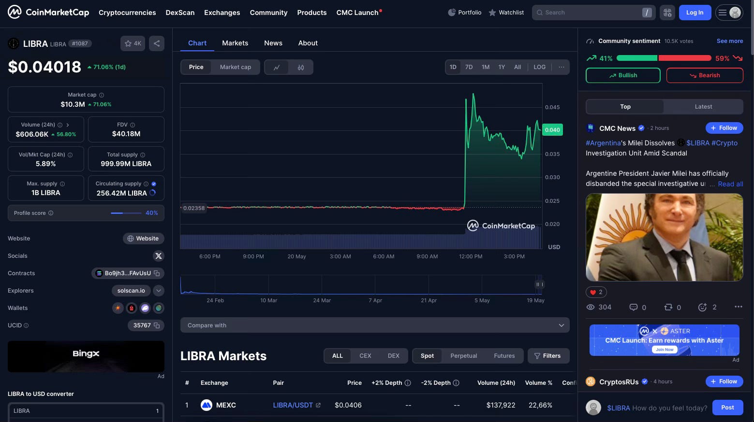
Task: Open the hamburger profile menu
Action: pyautogui.click(x=729, y=13)
